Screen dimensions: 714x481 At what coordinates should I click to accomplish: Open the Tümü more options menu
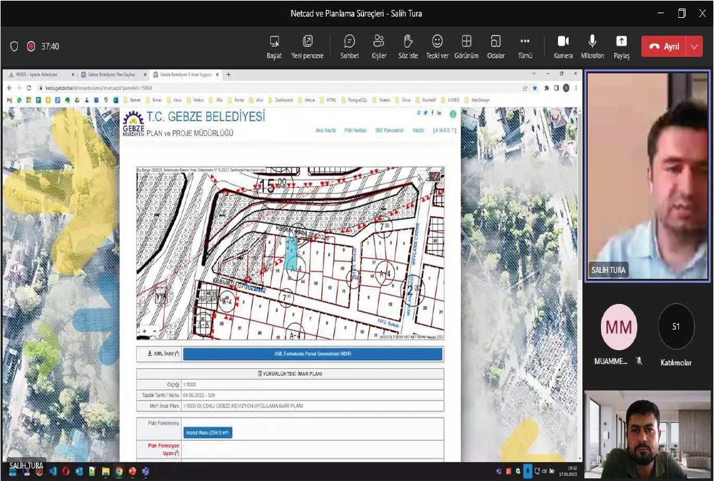pos(524,47)
